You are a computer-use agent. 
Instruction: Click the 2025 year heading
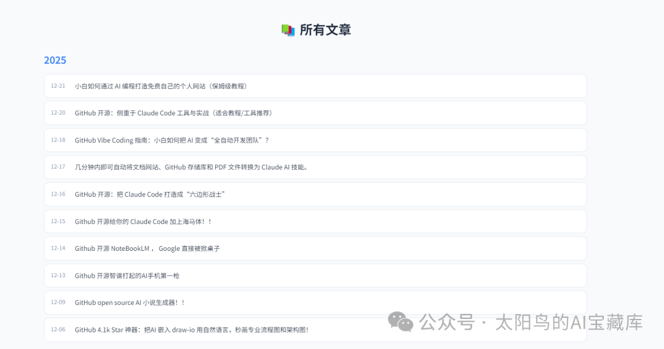55,61
